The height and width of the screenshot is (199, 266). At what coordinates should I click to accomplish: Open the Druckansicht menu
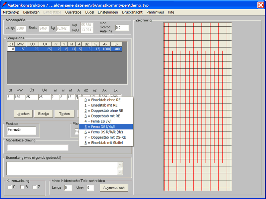point(132,12)
